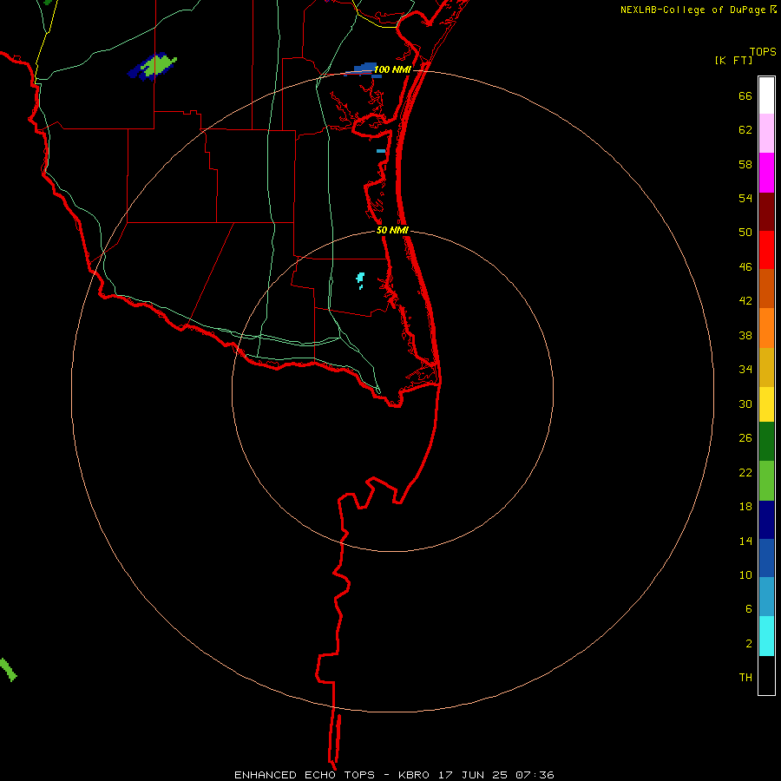
Task: Click the 22 legend value label
Action: tap(745, 472)
